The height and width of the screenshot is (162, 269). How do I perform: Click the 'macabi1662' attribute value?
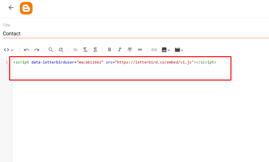(90, 62)
